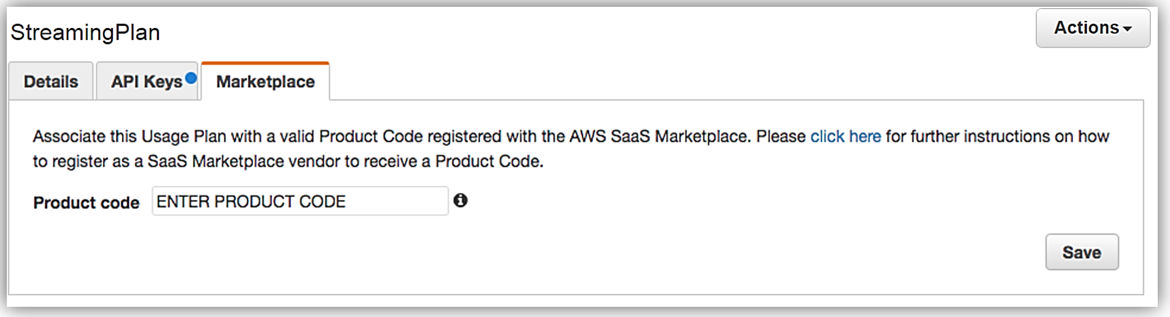Click the bold Product code label
Screen dimensions: 1170x317
click(x=86, y=203)
